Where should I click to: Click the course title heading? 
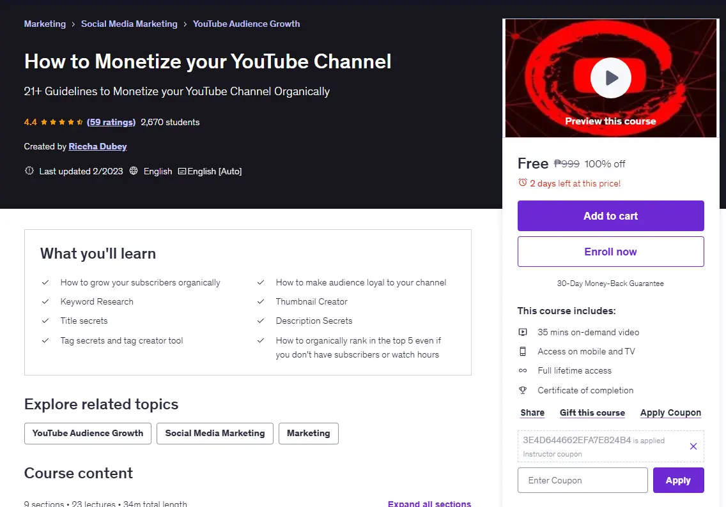click(x=208, y=61)
